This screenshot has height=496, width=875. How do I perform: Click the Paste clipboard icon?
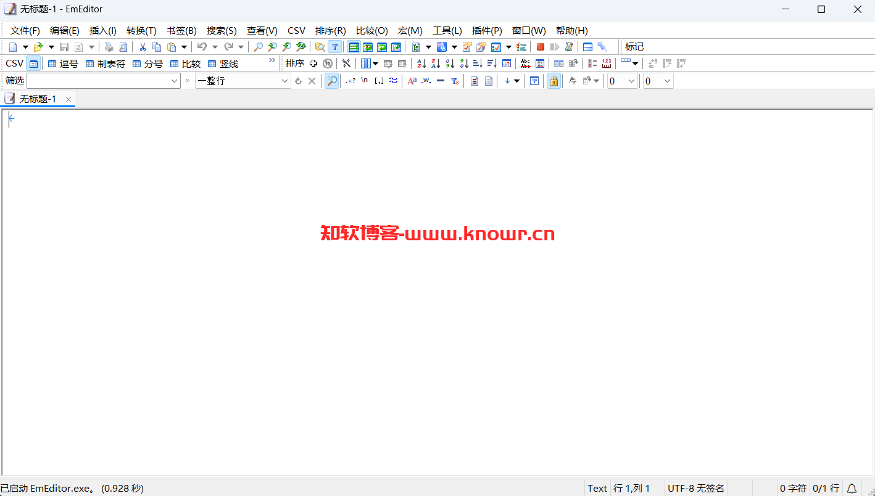coord(172,47)
